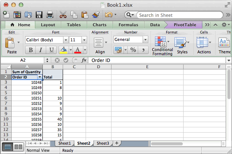The image size is (232, 154).
Task: Open the search options magnifier menu
Action: click(x=130, y=15)
